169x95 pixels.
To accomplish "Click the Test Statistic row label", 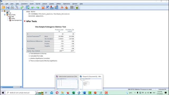I will (31, 49).
